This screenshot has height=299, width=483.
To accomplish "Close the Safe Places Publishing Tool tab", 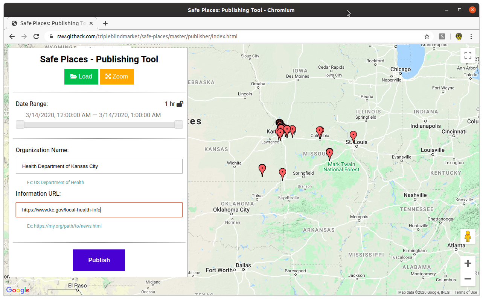I will click(91, 23).
